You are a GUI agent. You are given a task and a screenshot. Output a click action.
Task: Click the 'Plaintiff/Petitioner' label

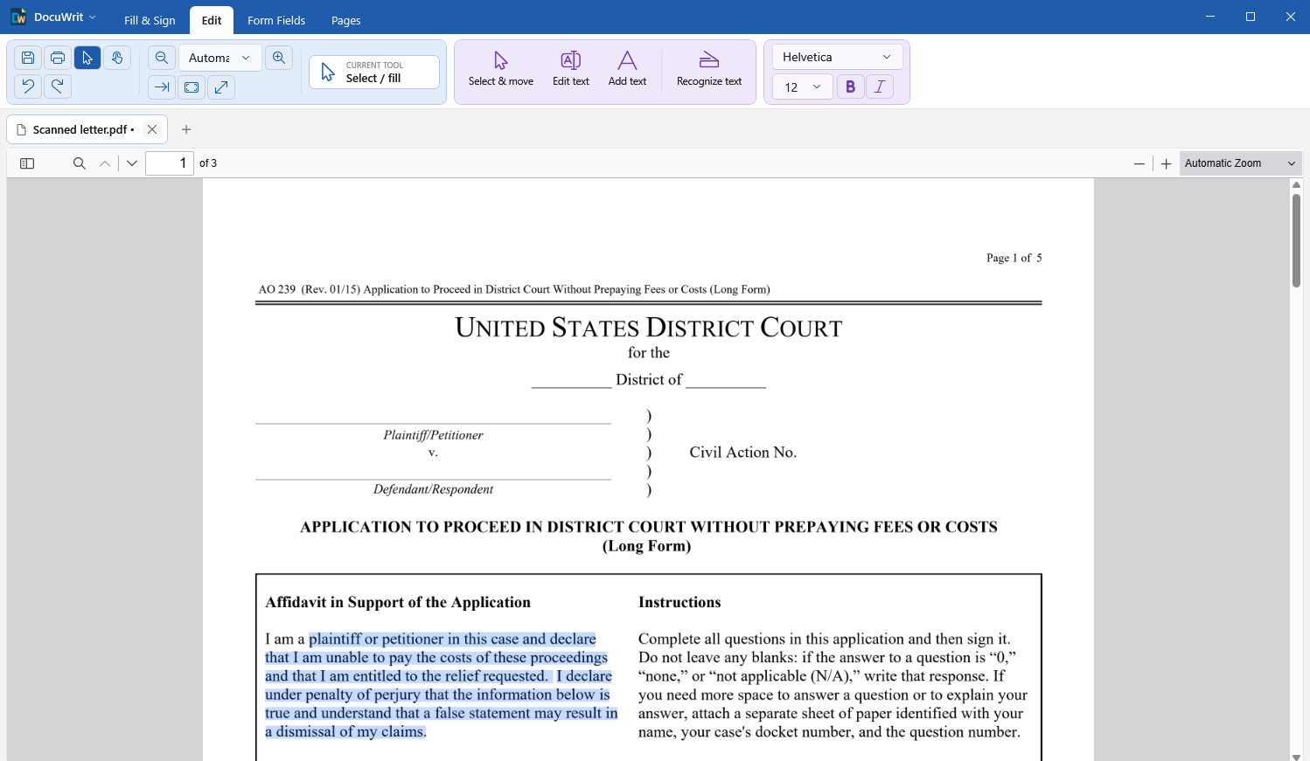pyautogui.click(x=433, y=435)
